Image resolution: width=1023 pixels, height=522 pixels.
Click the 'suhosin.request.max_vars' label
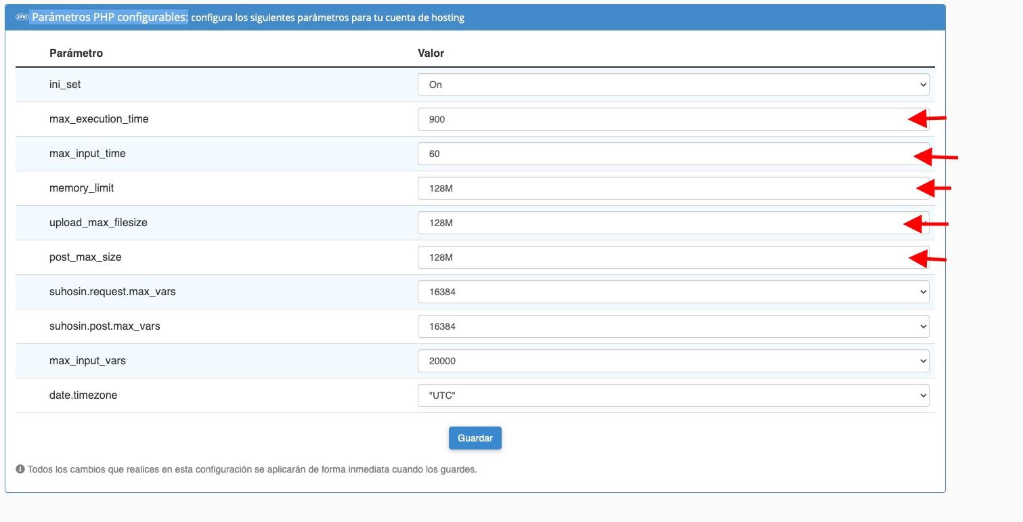[113, 292]
